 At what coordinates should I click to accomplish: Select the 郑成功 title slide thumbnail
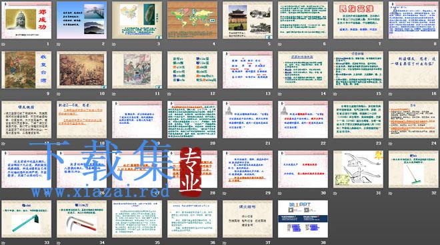[27, 20]
